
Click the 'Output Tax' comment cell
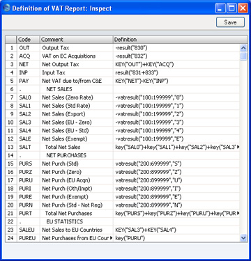[x=77, y=48]
